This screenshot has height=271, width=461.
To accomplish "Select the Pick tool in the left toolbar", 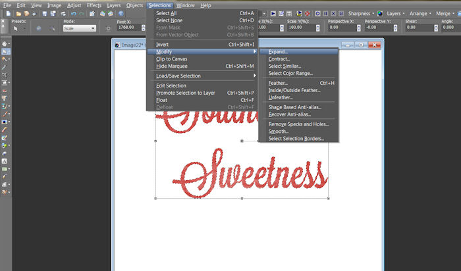I will point(5,51).
